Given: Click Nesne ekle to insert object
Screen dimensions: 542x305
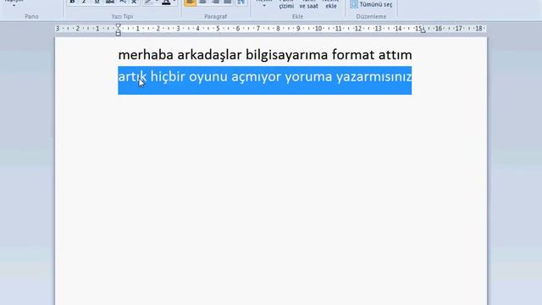Looking at the screenshot, I should click(x=331, y=4).
